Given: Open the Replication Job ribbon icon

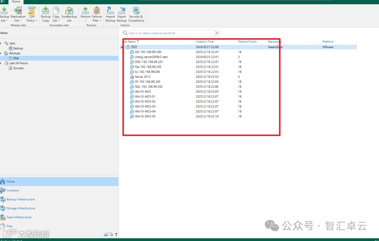Looking at the screenshot, I should pos(18,11).
